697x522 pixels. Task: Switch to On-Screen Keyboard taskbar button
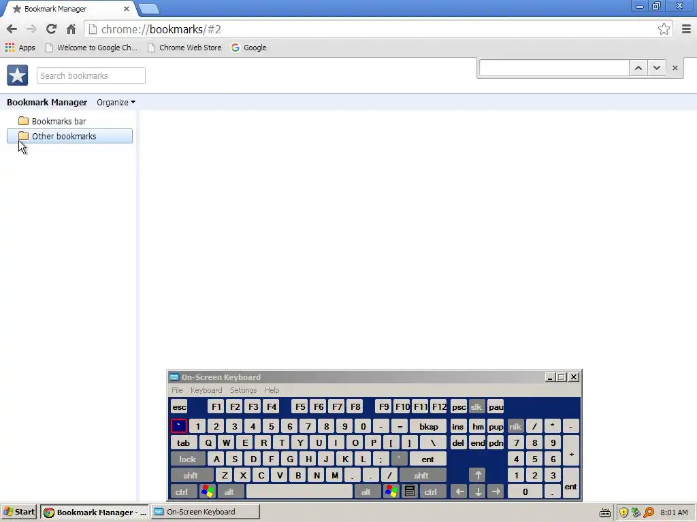(x=206, y=512)
